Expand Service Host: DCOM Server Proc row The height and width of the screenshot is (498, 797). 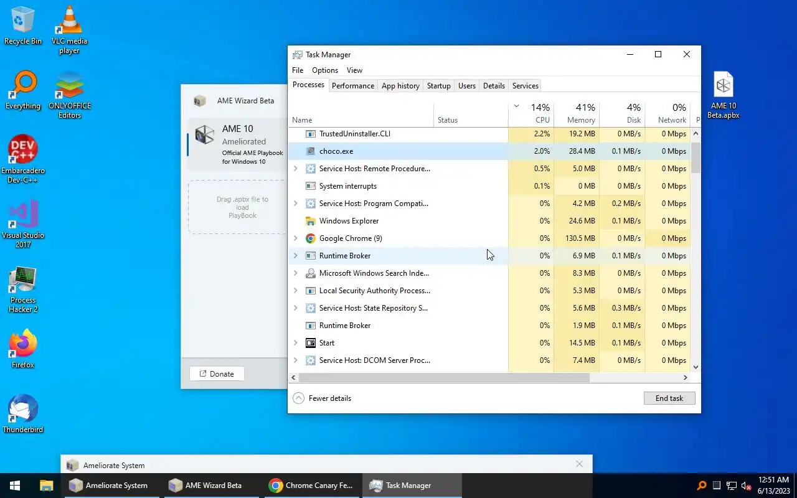click(x=296, y=360)
